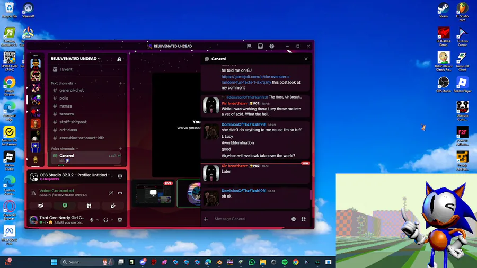The width and height of the screenshot is (477, 268).
Task: Open the Activities launcher button
Action: [x=89, y=206]
